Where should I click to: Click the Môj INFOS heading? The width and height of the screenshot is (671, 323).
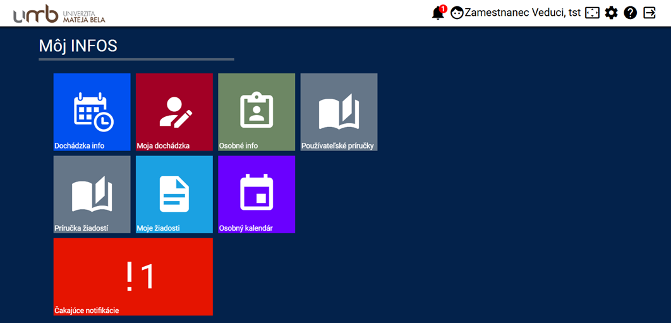78,46
